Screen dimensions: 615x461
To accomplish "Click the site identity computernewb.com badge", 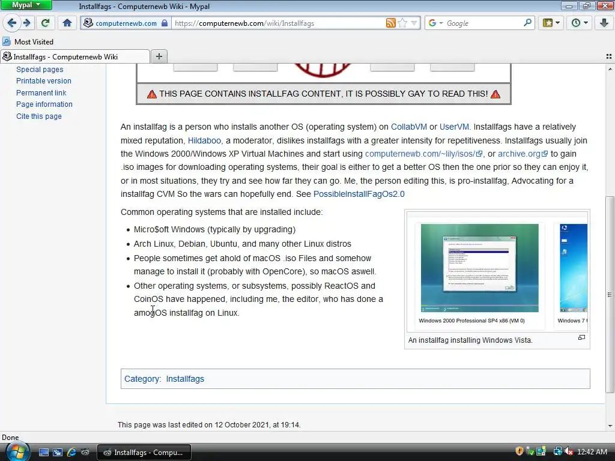I will tap(126, 23).
